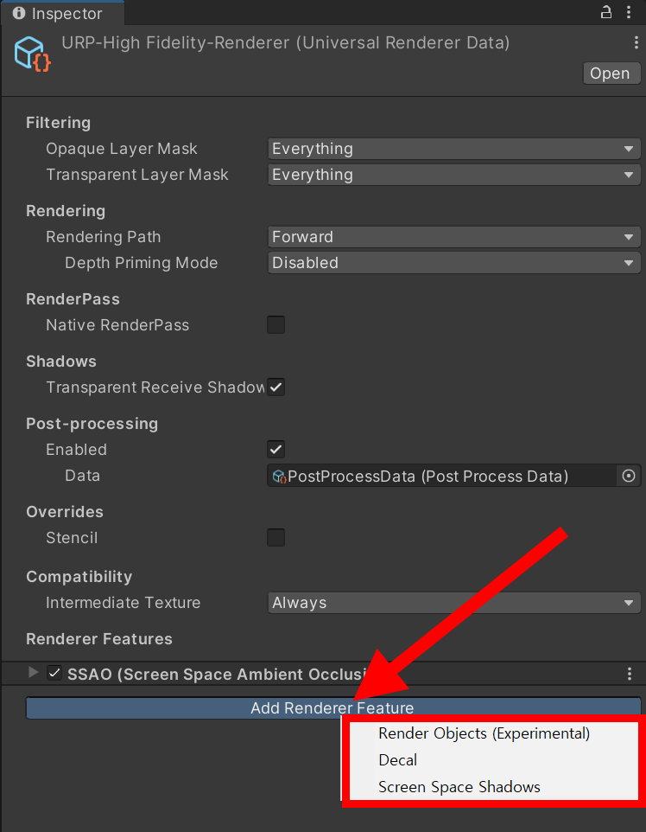Click the SSAO (Screen Space Ambient Occlusion) label
Viewport: 646px width, 832px height.
tap(216, 674)
